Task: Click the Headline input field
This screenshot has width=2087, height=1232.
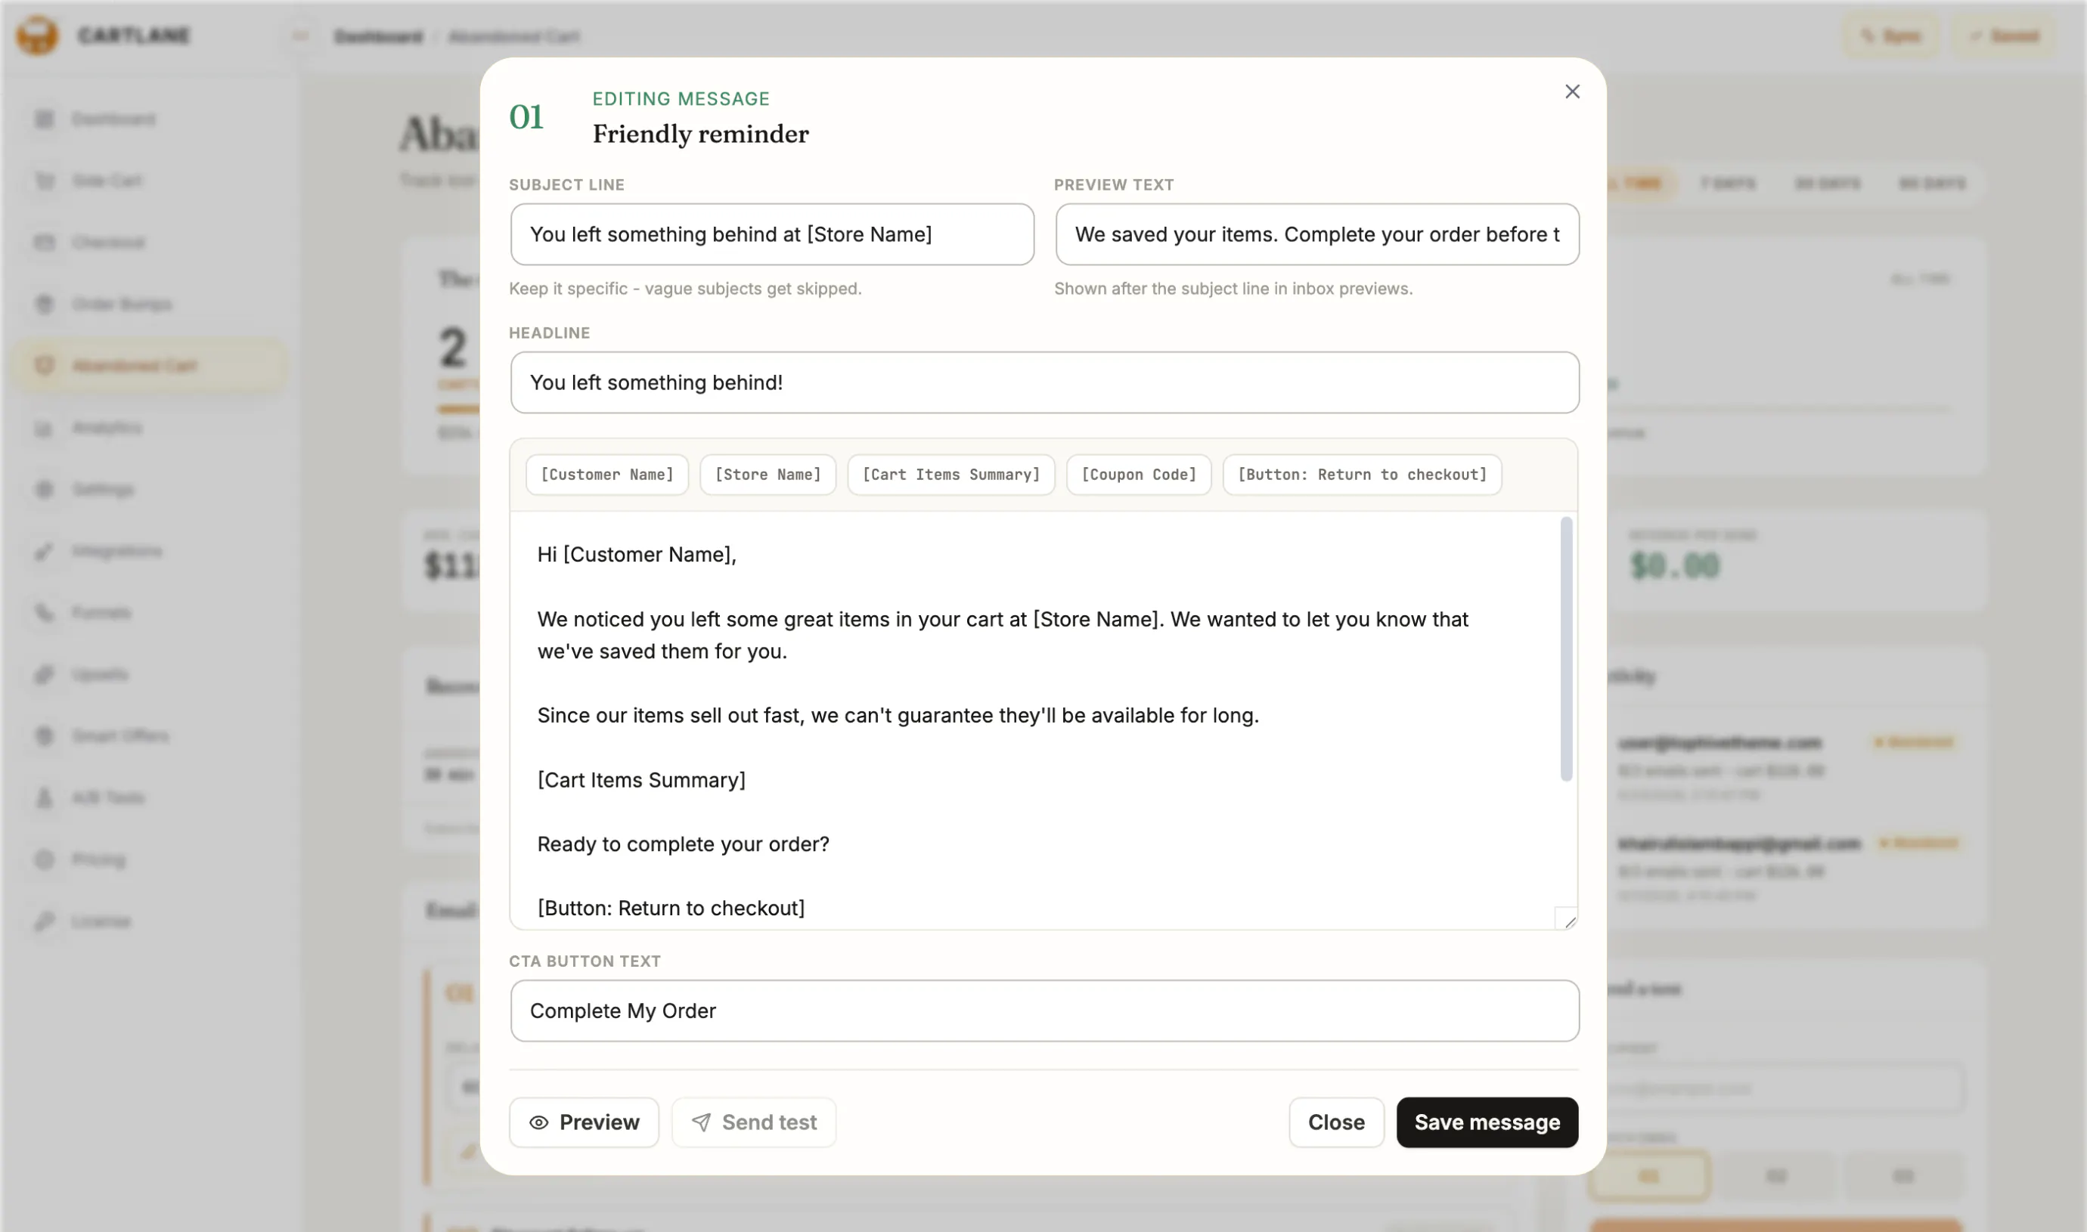Action: [1044, 382]
